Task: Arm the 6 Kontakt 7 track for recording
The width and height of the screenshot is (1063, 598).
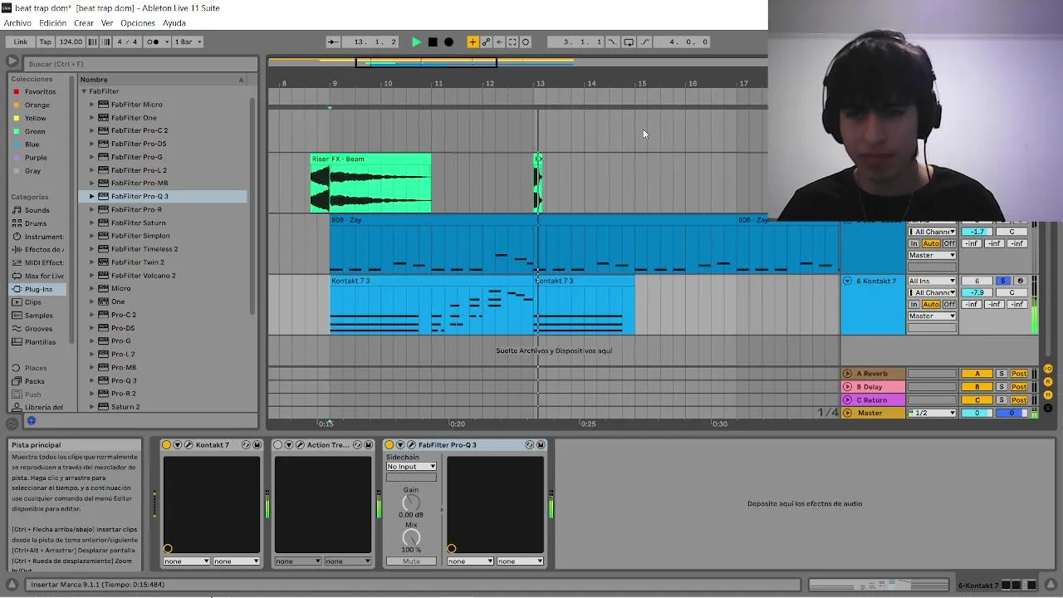Action: point(1020,281)
